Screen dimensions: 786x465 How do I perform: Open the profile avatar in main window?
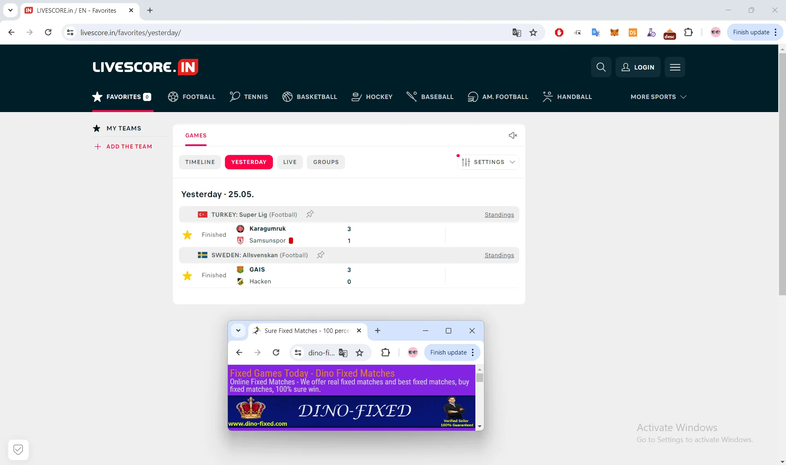(x=716, y=32)
